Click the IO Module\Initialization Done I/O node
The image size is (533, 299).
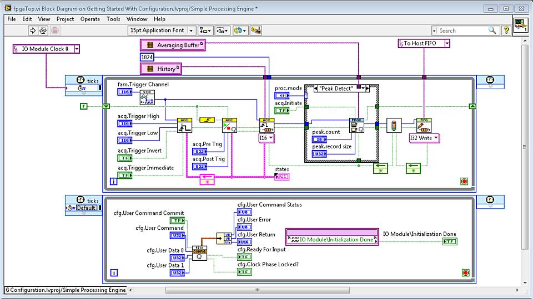(332, 236)
